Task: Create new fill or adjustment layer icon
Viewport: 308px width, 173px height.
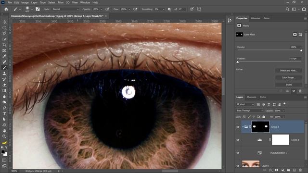Action: [282, 170]
